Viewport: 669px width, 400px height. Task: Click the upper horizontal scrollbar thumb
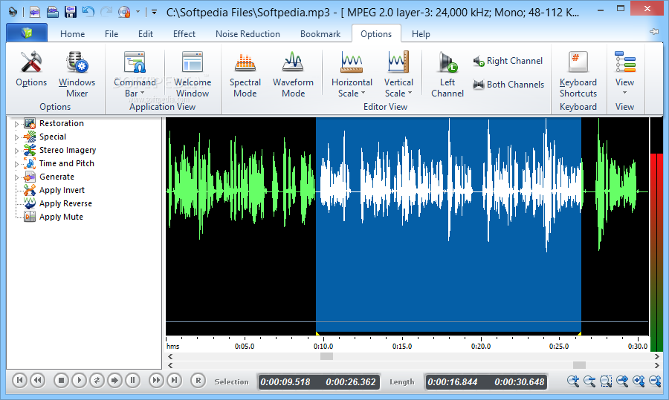tap(326, 356)
